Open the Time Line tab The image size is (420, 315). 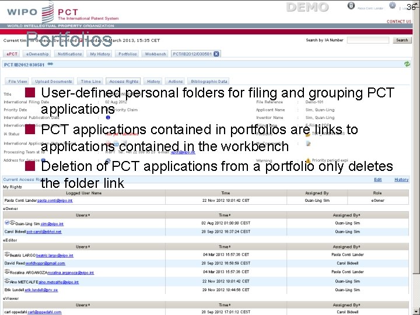(90, 81)
